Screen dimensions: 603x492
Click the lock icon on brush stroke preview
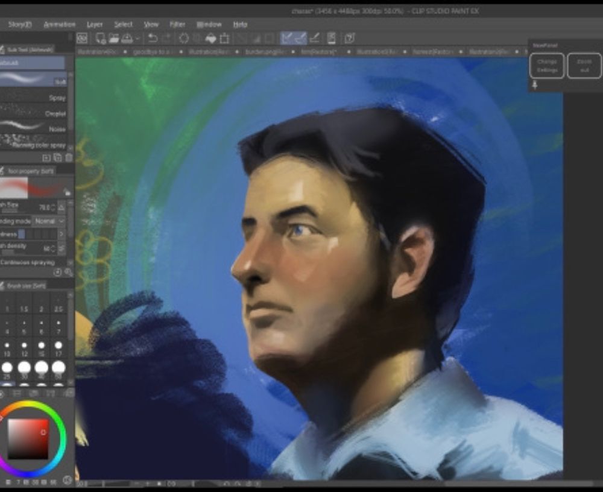[x=68, y=192]
